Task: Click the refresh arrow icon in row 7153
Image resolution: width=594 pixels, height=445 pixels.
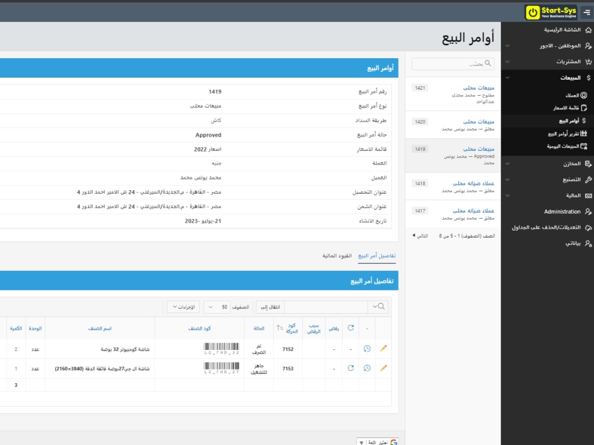Action: click(x=350, y=367)
